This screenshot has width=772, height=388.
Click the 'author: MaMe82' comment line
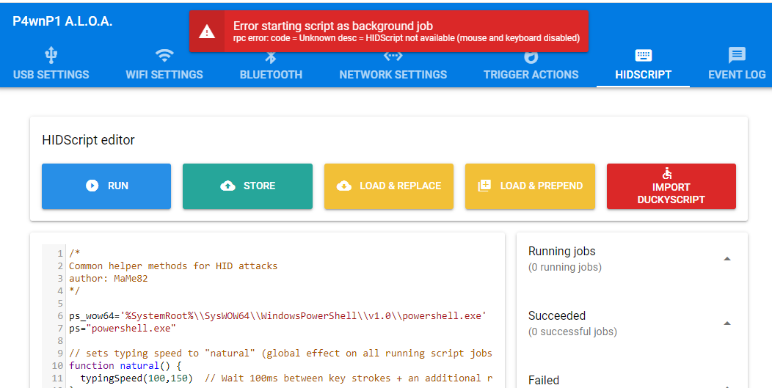pos(109,278)
